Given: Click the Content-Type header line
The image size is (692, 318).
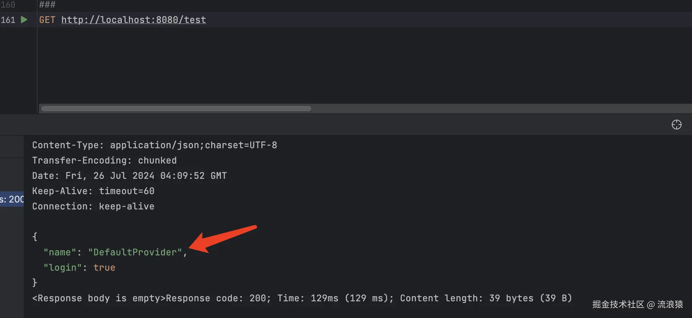Looking at the screenshot, I should (155, 145).
